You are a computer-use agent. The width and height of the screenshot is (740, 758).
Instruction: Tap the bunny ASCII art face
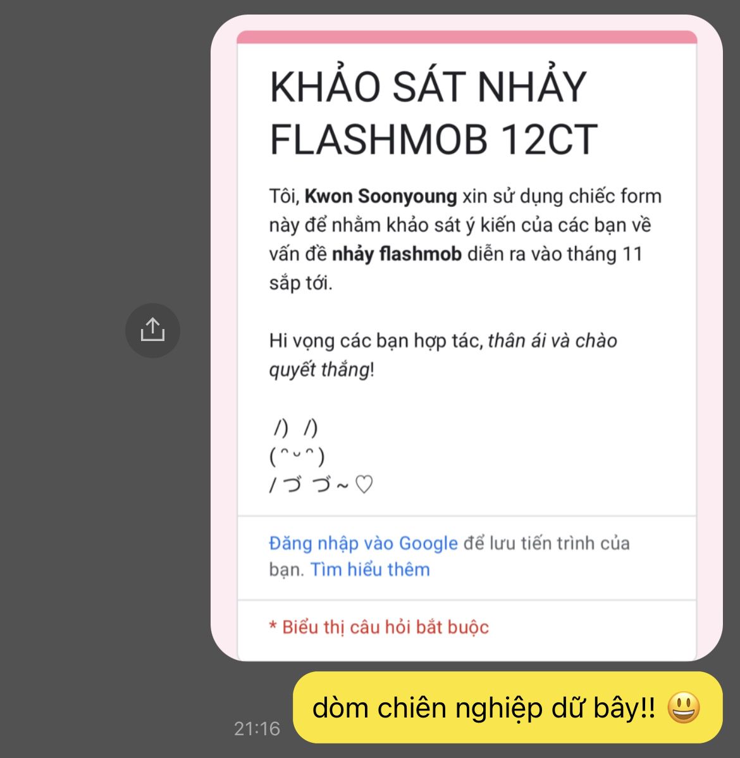[x=297, y=456]
